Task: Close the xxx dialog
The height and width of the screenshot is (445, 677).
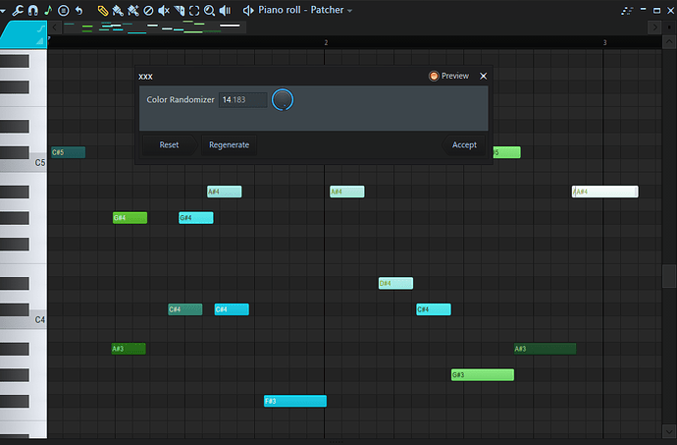Action: 483,76
